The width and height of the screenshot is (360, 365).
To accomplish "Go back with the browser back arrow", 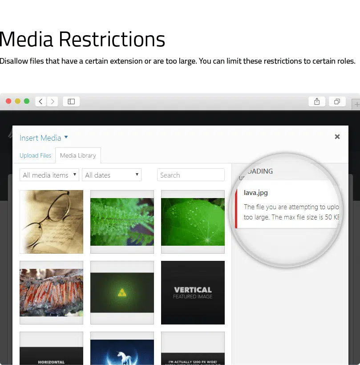I will coord(41,101).
